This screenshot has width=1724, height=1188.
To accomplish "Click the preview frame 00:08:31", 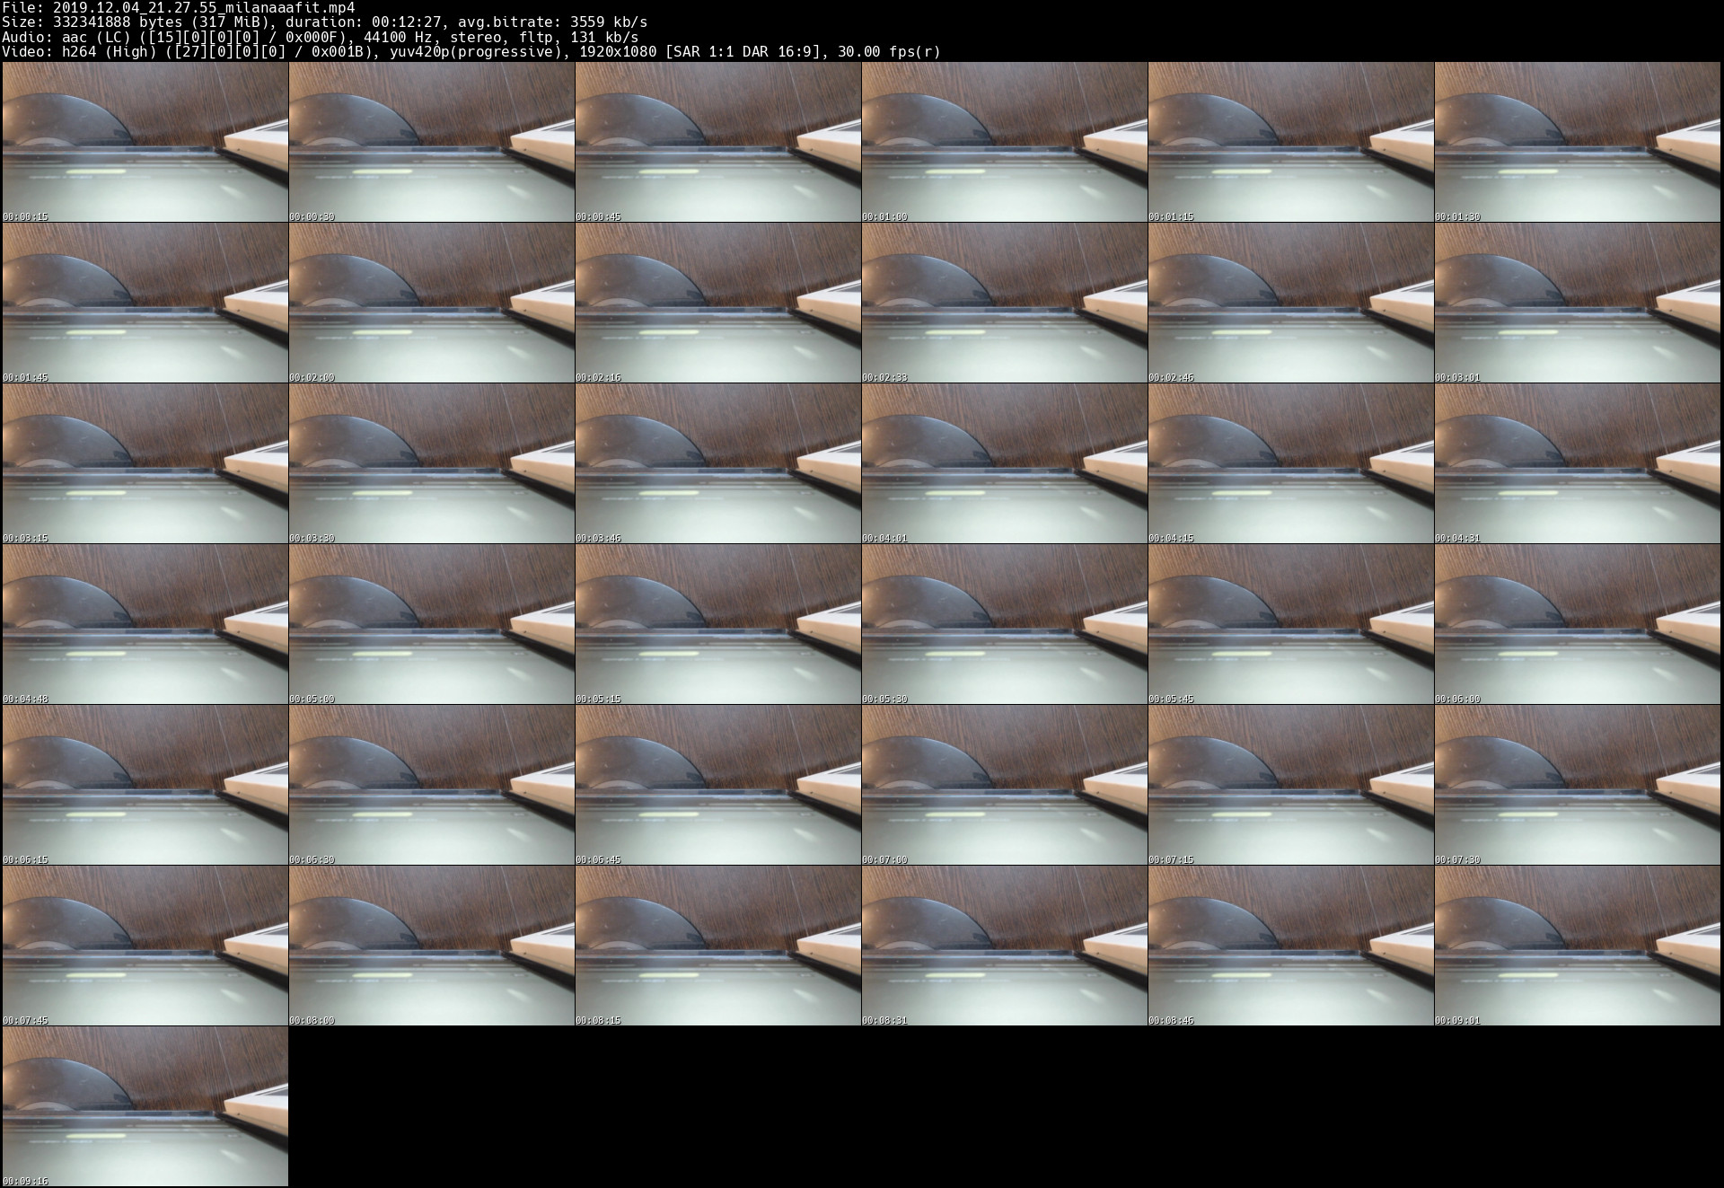I will pos(1005,946).
